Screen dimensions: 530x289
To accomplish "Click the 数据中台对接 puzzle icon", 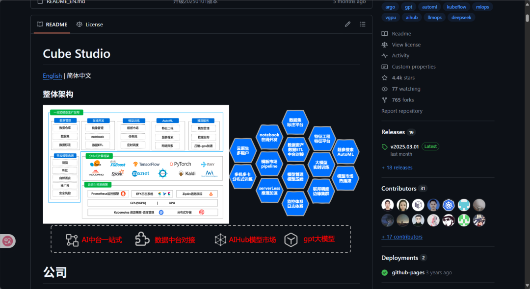I will [142, 239].
